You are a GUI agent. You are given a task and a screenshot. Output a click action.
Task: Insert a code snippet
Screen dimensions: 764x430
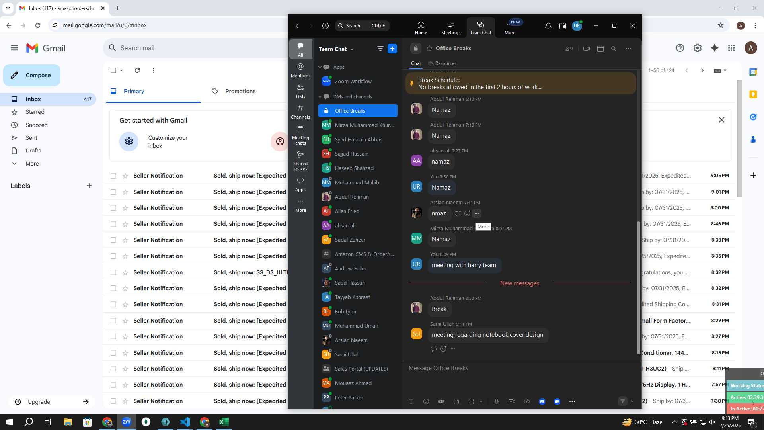[527, 401]
